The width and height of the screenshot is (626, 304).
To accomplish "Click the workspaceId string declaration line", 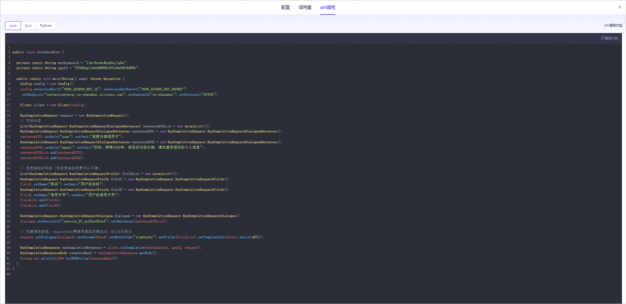I will [x=72, y=63].
